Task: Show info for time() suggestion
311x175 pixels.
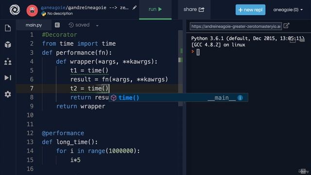Action: point(240,98)
